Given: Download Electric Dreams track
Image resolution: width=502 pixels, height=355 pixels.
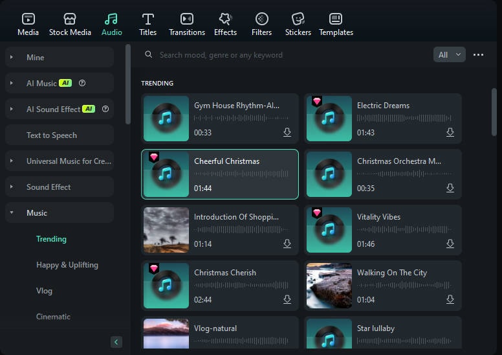Looking at the screenshot, I should pyautogui.click(x=450, y=132).
